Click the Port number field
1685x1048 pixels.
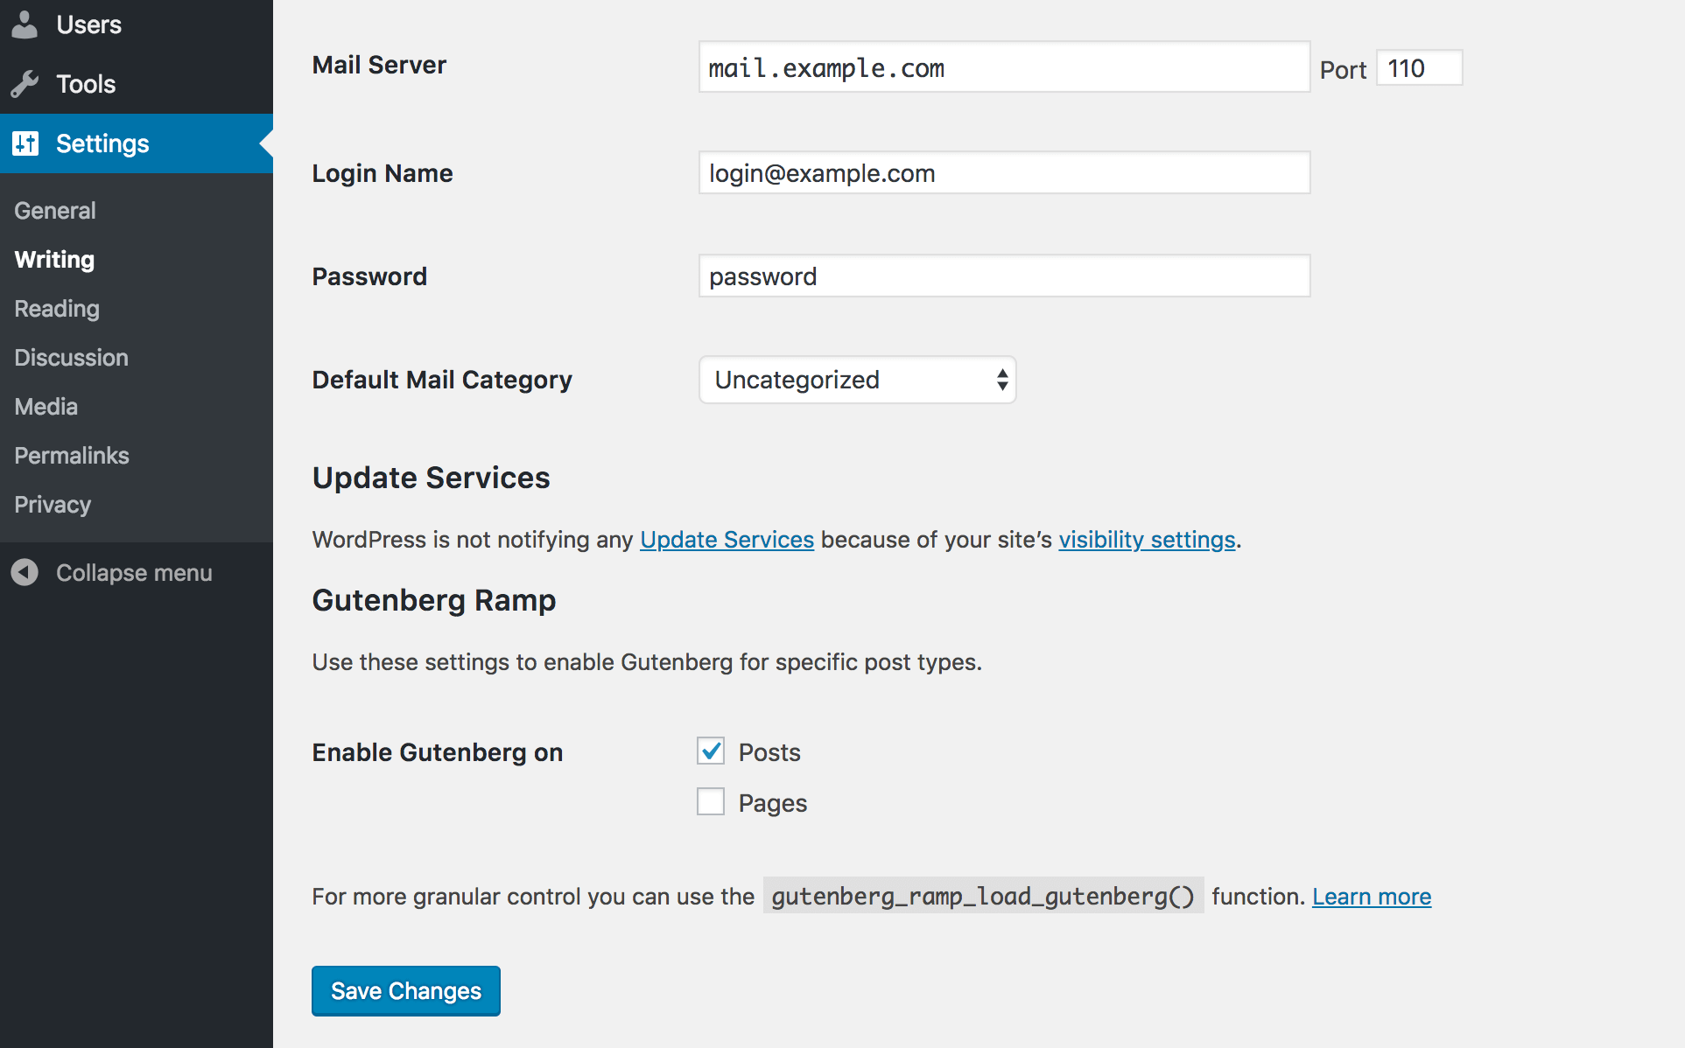[1418, 67]
